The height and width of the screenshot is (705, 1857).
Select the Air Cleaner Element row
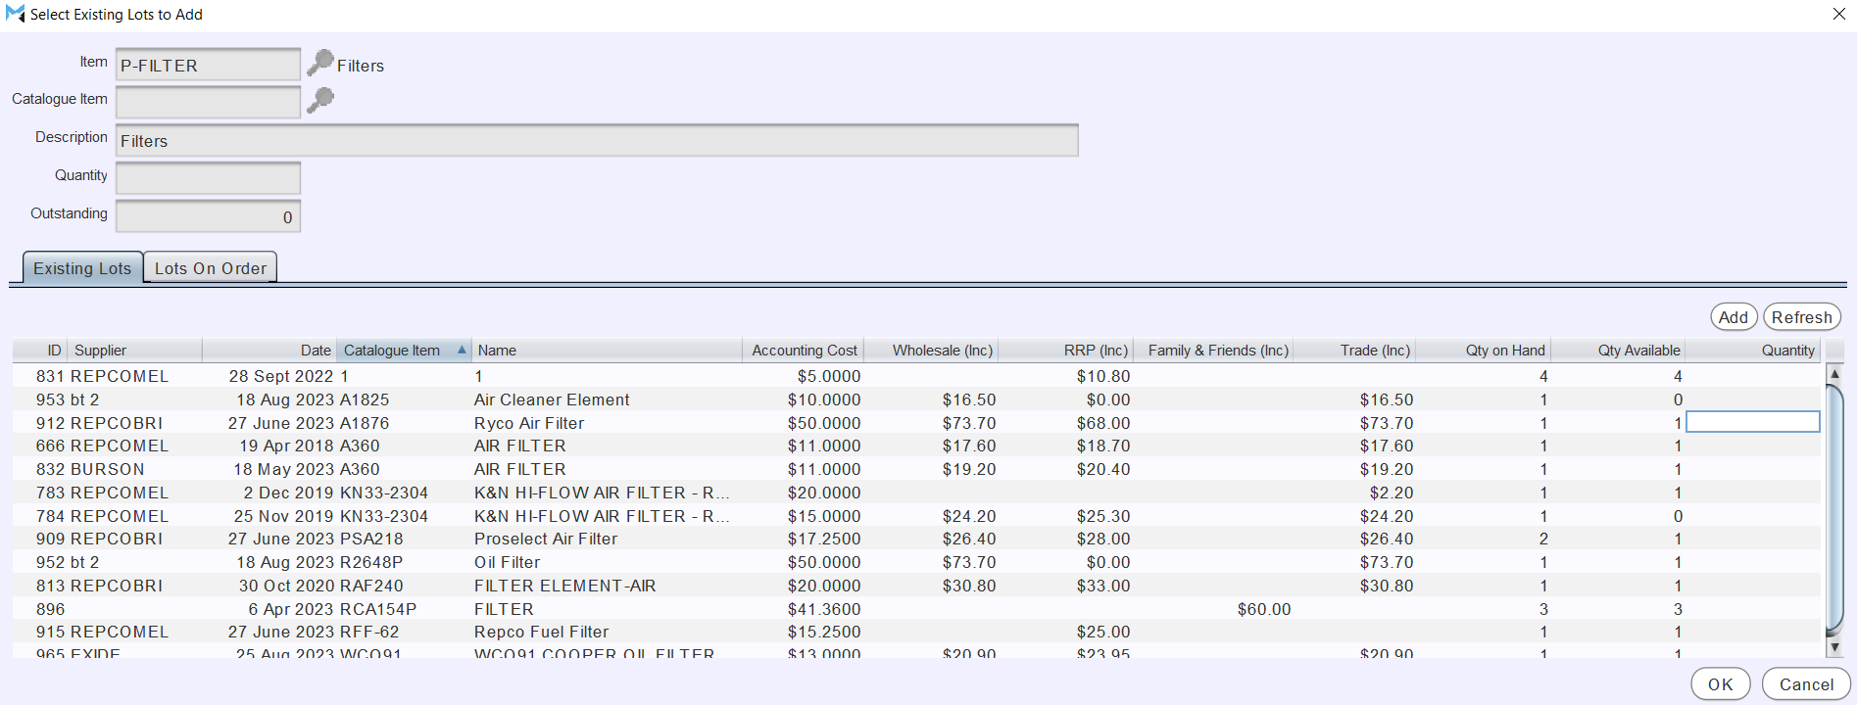point(916,399)
